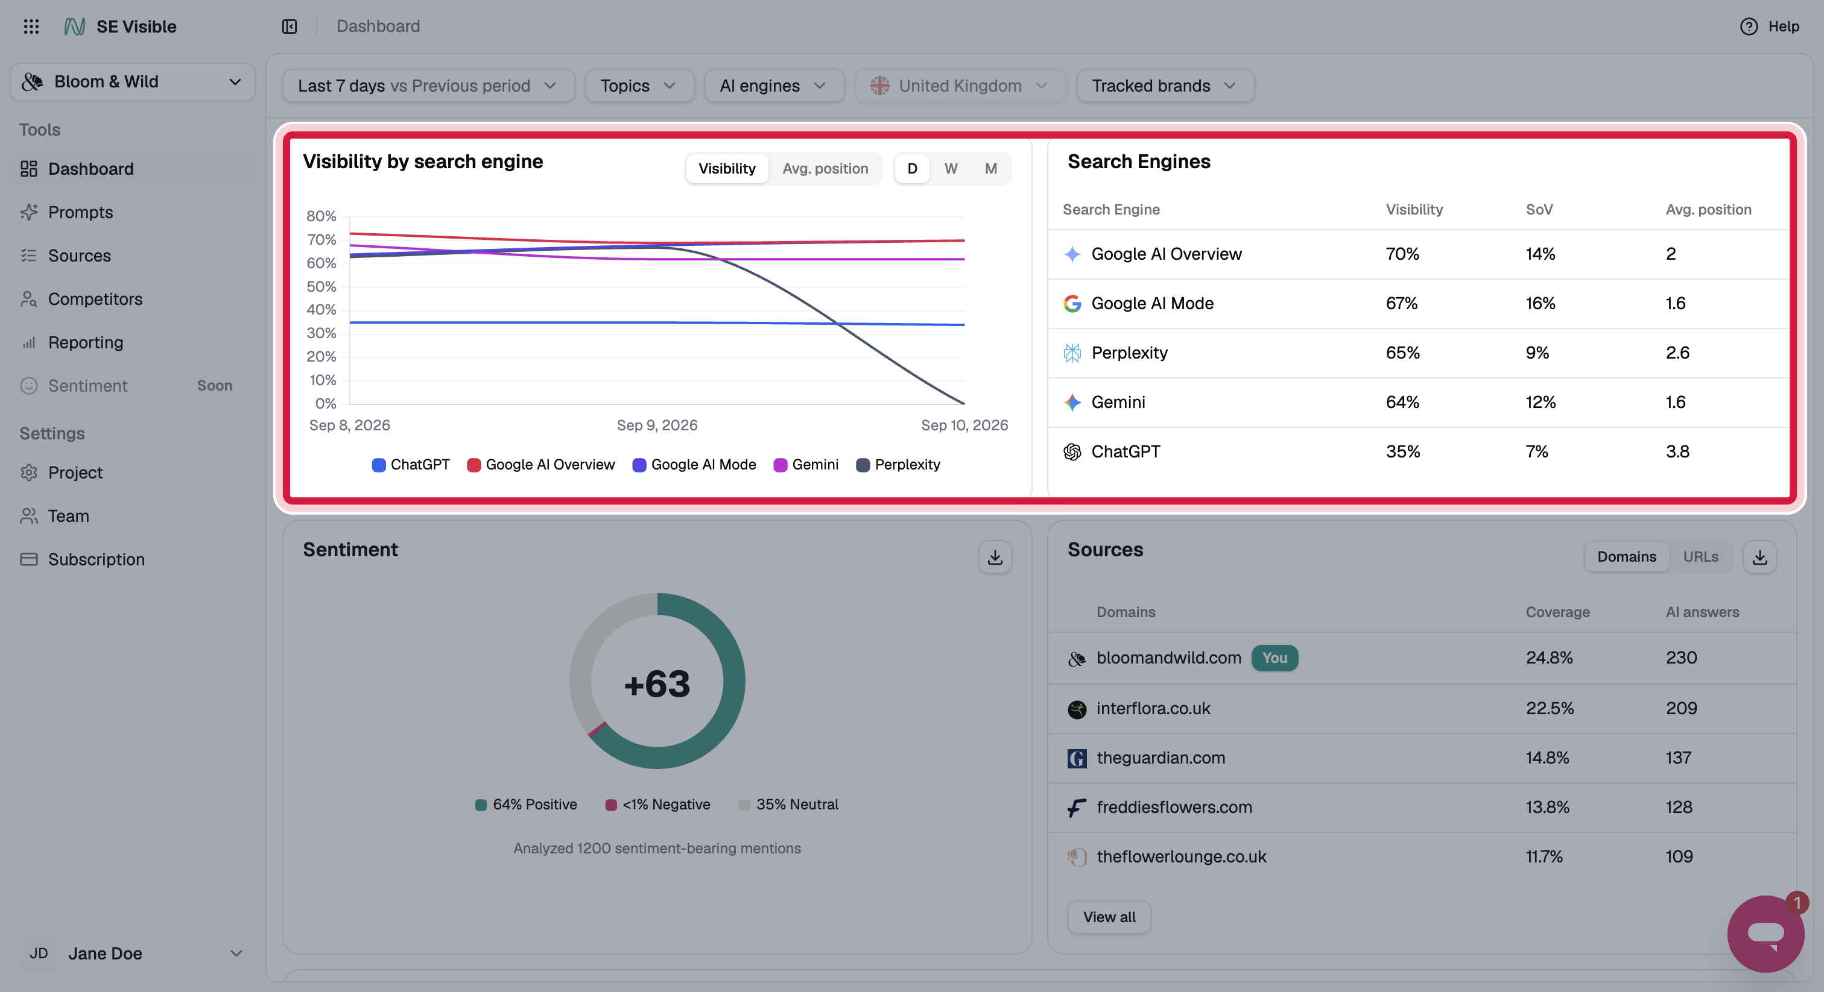The height and width of the screenshot is (992, 1824).
Task: Click Gemini purple legend swatch
Action: tap(781, 465)
